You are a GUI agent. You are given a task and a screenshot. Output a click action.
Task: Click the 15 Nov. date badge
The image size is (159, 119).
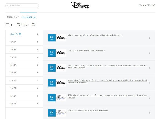click(x=52, y=83)
